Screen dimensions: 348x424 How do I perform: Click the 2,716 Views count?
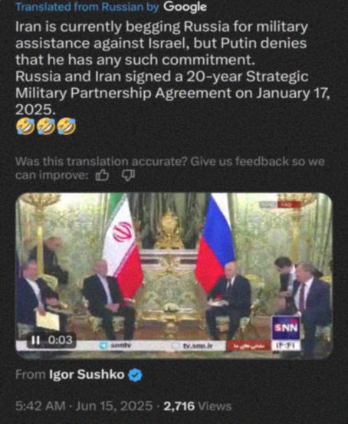(x=198, y=406)
